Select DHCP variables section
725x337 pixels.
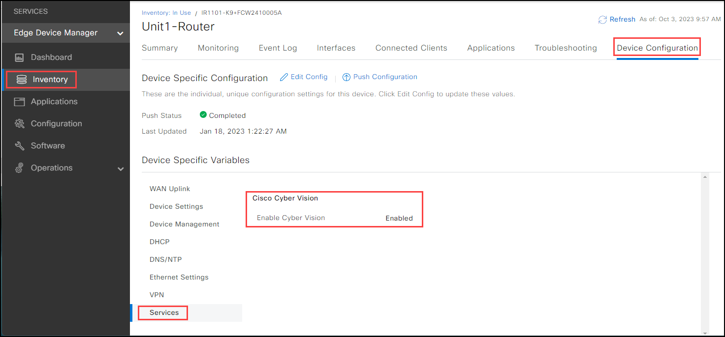(x=159, y=242)
